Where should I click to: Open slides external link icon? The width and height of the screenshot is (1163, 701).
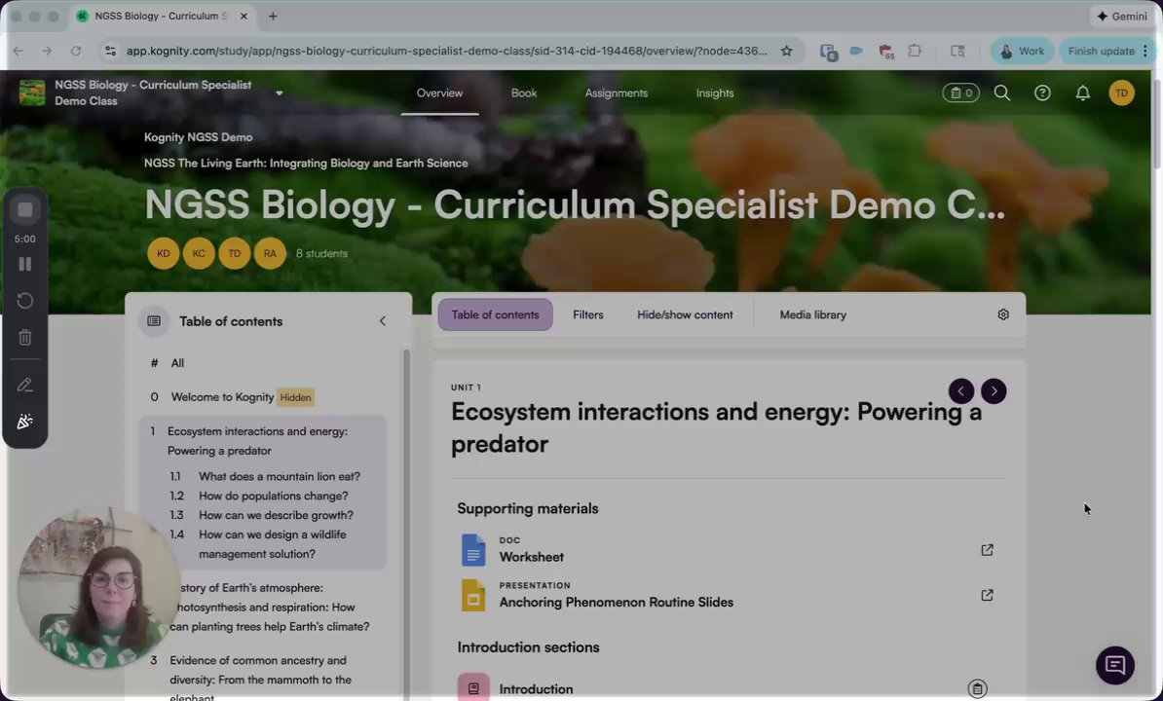click(988, 595)
